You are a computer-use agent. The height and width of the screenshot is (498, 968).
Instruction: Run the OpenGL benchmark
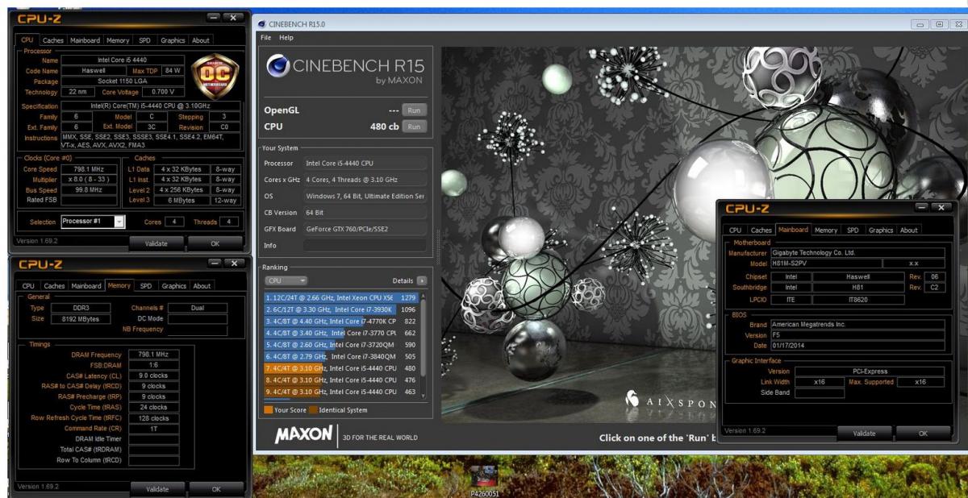tap(415, 110)
